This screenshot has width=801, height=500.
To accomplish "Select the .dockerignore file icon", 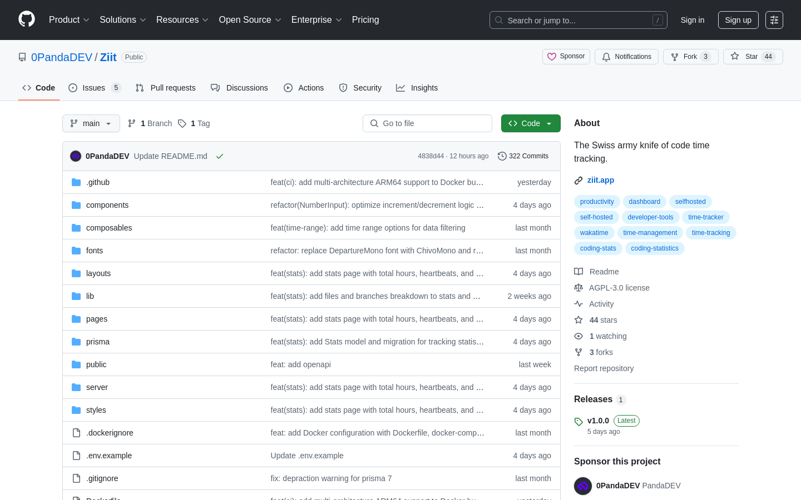I will click(x=76, y=433).
